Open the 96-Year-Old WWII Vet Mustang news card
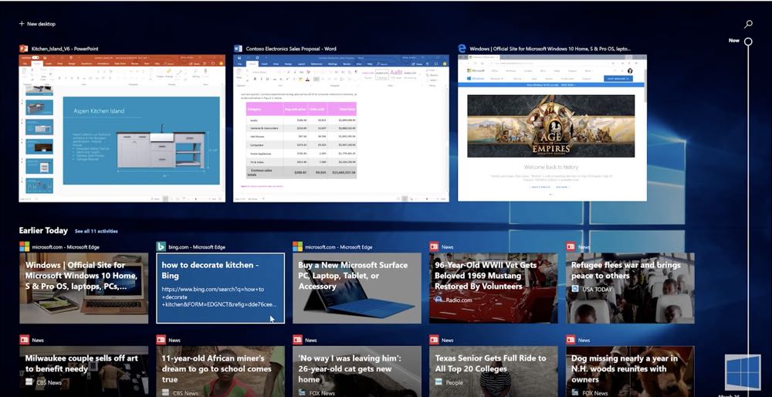The width and height of the screenshot is (772, 397). tap(493, 288)
